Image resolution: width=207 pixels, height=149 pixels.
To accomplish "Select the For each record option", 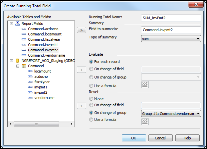I will pyautogui.click(x=92, y=62).
